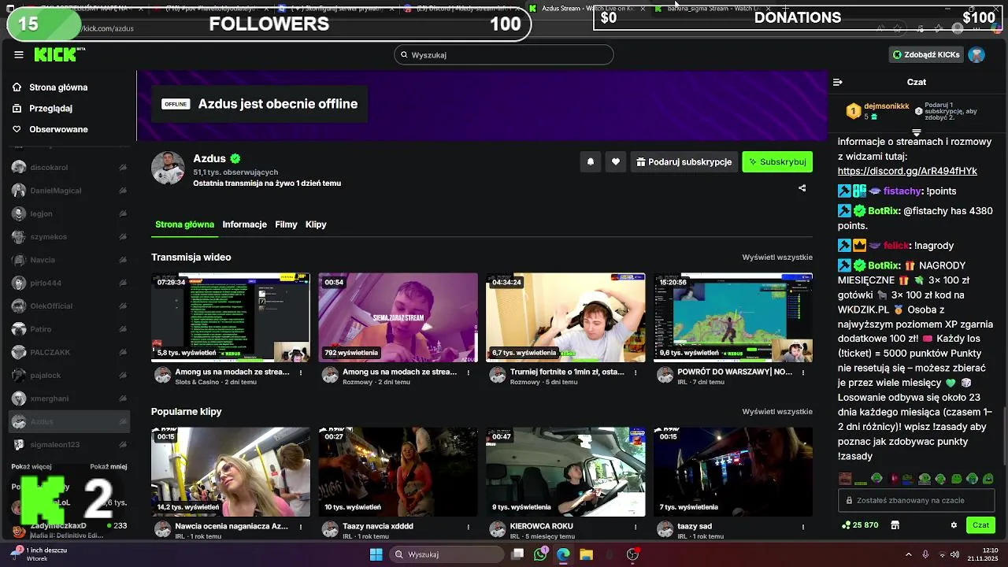Click the banned chat input field

(x=917, y=500)
